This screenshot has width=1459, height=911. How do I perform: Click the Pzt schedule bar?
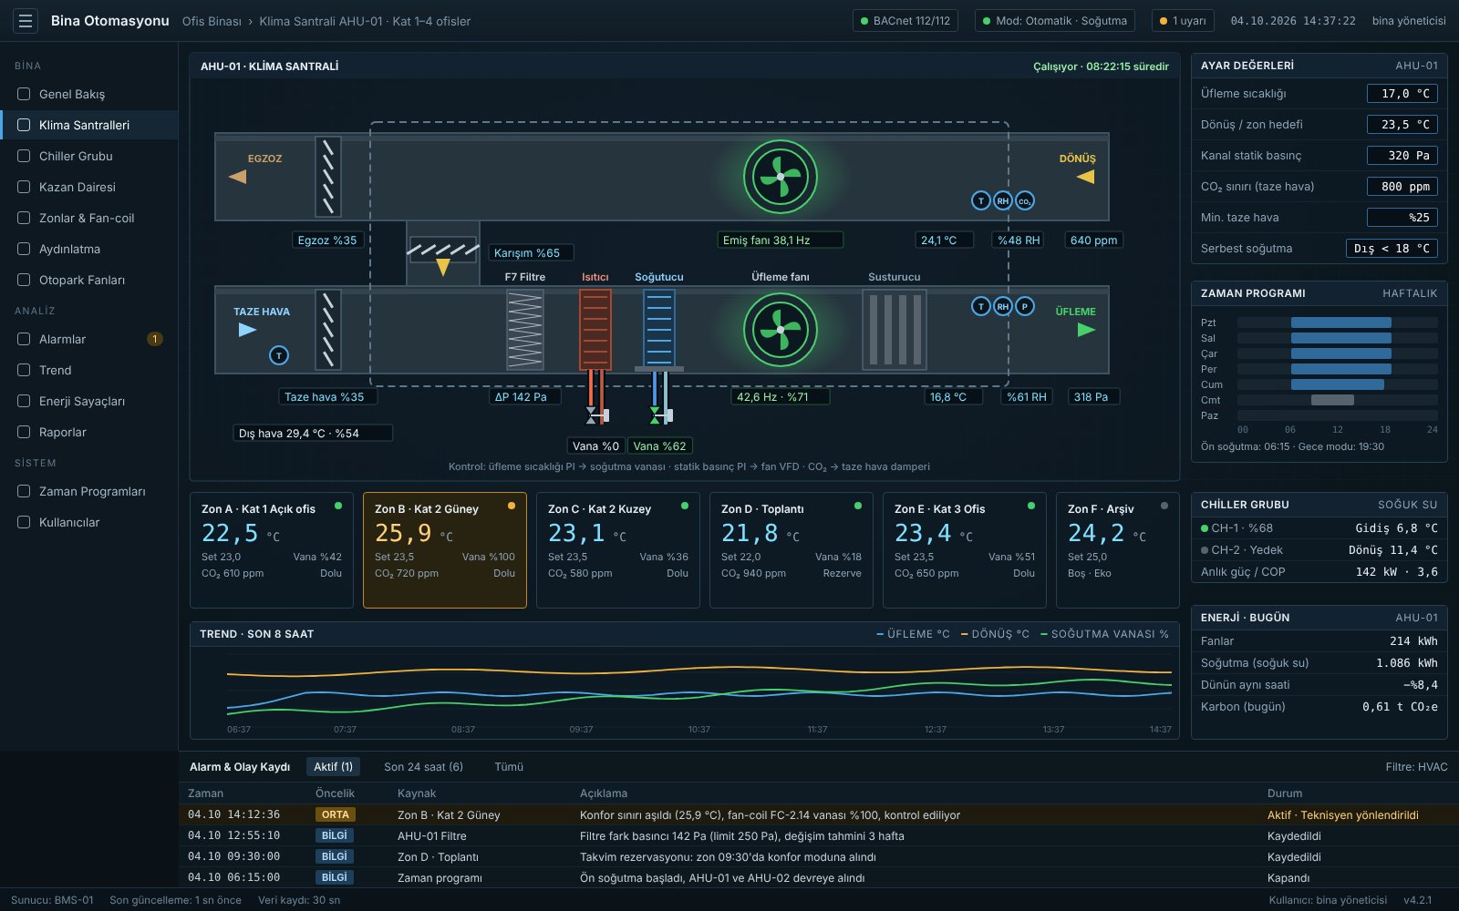tap(1341, 322)
